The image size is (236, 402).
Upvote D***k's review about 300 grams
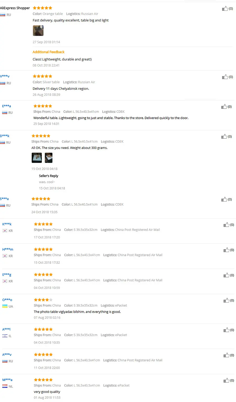[224, 137]
